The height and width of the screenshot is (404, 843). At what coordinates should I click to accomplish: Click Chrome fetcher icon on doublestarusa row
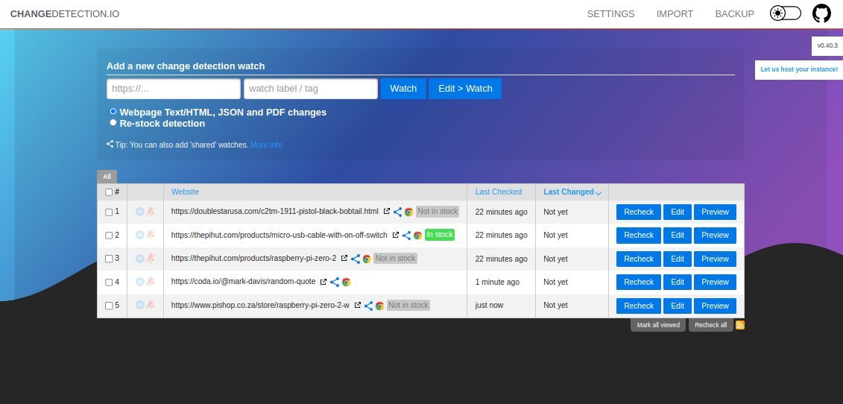click(408, 212)
